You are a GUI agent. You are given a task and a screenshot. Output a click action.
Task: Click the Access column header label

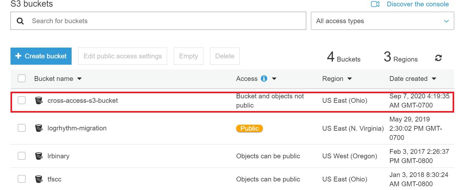pyautogui.click(x=247, y=79)
